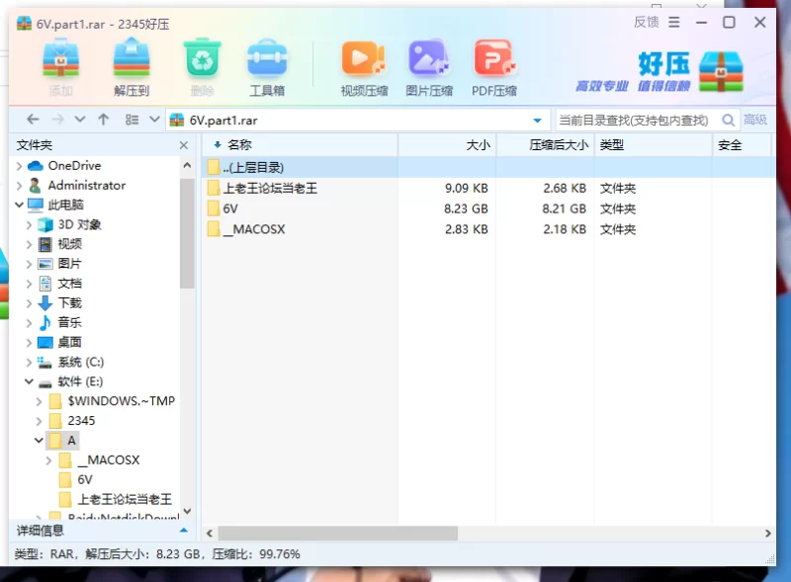Collapse the This PC (此电脑) node
Image resolution: width=791 pixels, height=582 pixels.
point(19,205)
